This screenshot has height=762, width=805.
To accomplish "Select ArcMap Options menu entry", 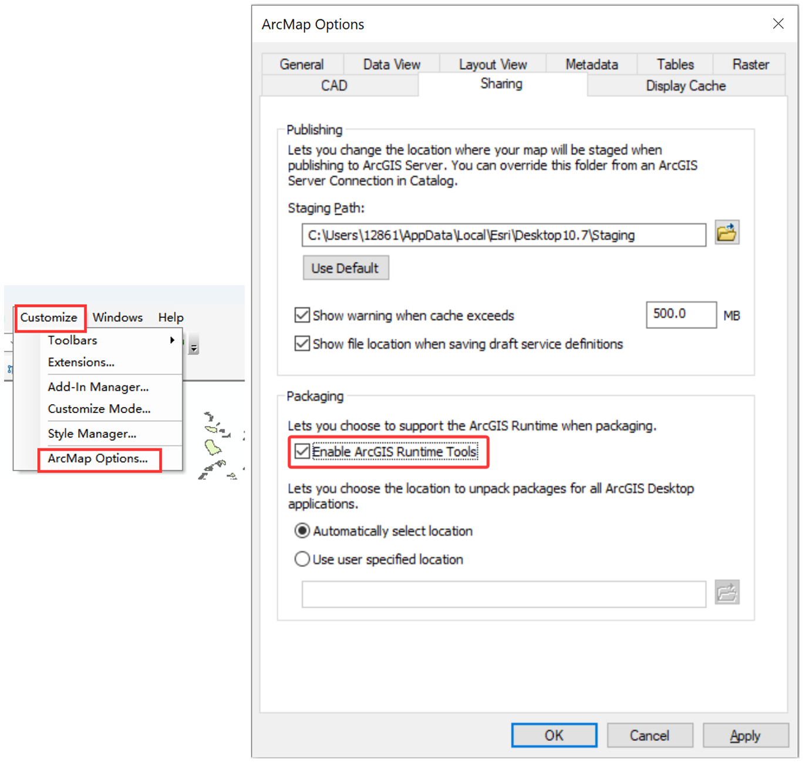I will point(98,459).
